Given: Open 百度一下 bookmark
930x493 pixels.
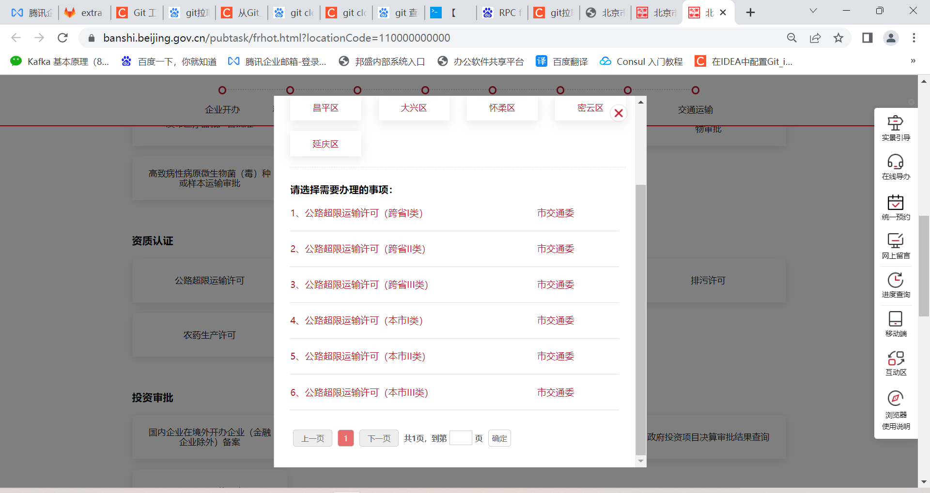Looking at the screenshot, I should coord(169,61).
